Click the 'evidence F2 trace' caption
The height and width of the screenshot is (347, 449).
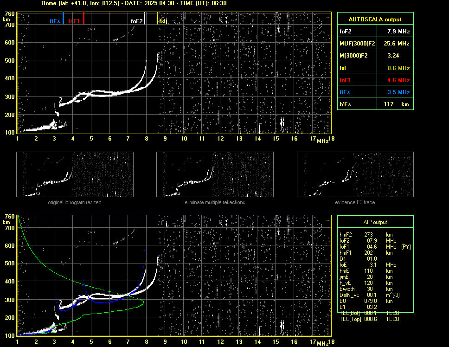point(355,202)
